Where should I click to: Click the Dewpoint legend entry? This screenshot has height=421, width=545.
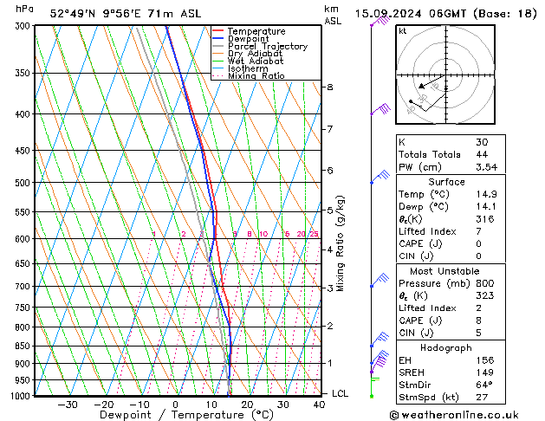tap(241, 39)
